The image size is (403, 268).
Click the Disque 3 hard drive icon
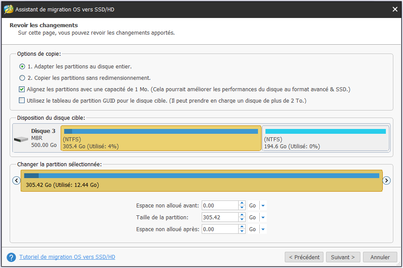(21, 139)
